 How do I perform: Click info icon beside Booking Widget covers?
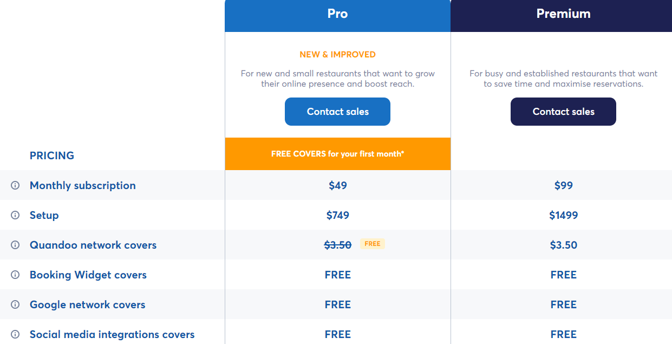[x=15, y=275]
